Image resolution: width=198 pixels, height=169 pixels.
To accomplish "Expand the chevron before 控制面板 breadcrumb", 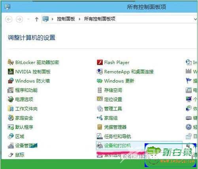I will click(x=53, y=19).
